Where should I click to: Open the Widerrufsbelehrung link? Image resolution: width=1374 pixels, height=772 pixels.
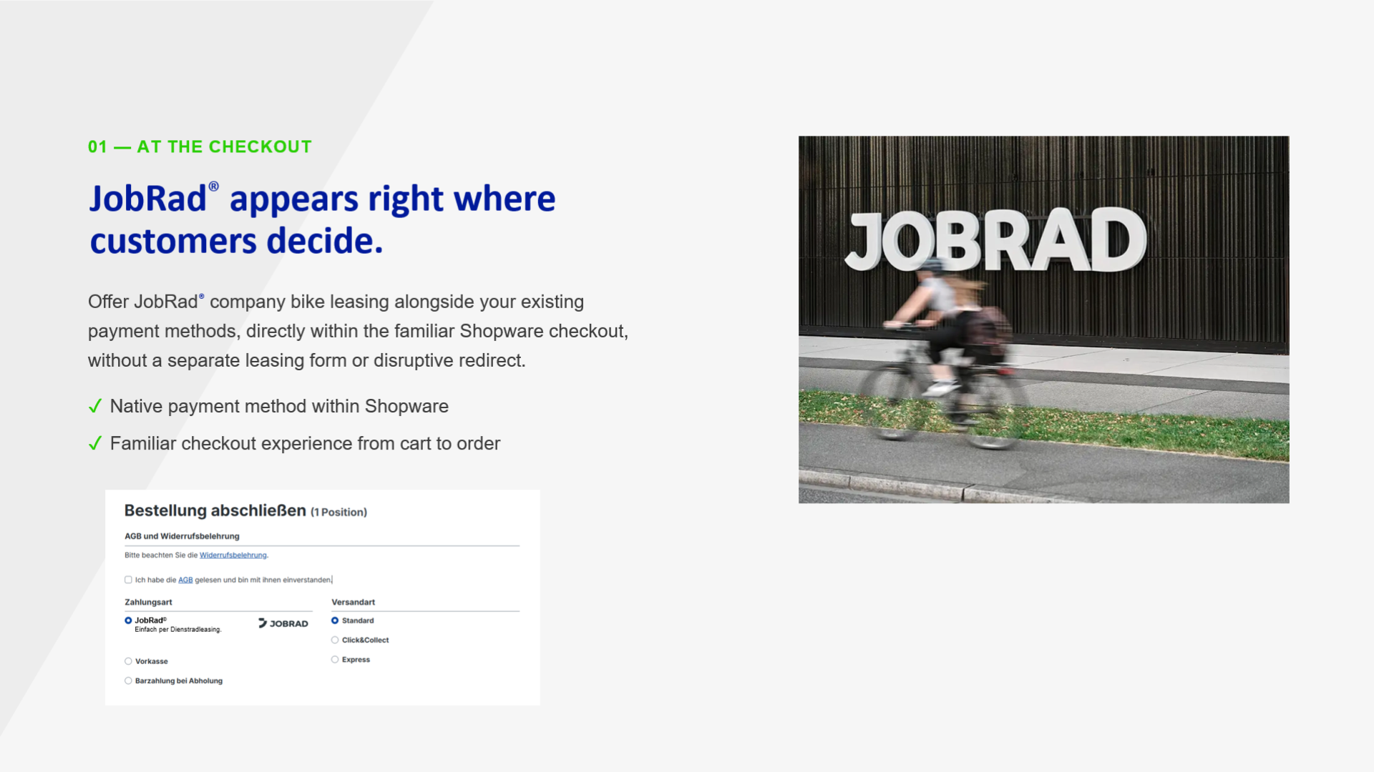[233, 555]
